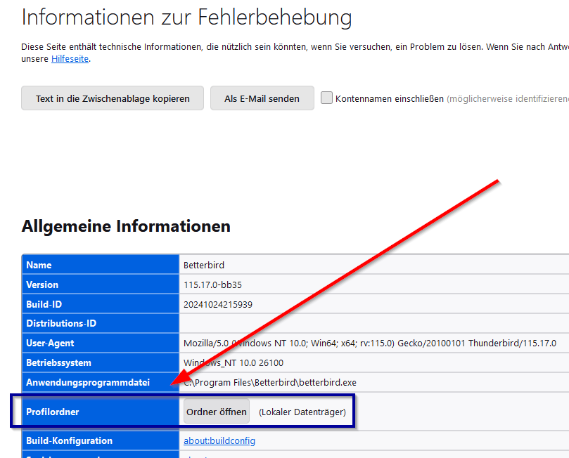Viewport: 569px width, 458px height.
Task: Click the 'Informationen zur Fehlerbehebung' page title
Action: tap(186, 17)
